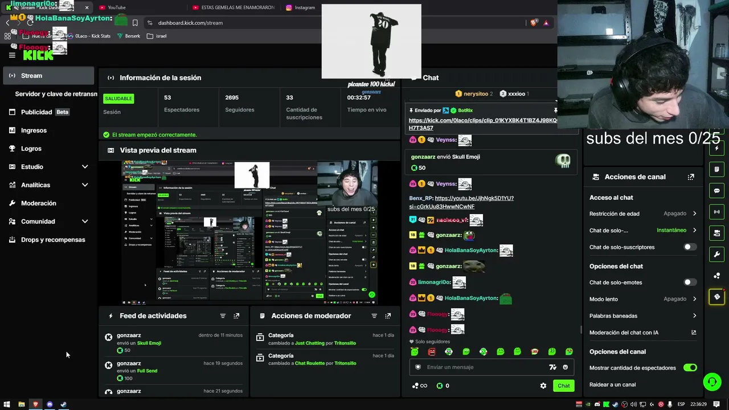Open the chat text formatting icon
Image resolution: width=729 pixels, height=410 pixels.
tap(552, 367)
